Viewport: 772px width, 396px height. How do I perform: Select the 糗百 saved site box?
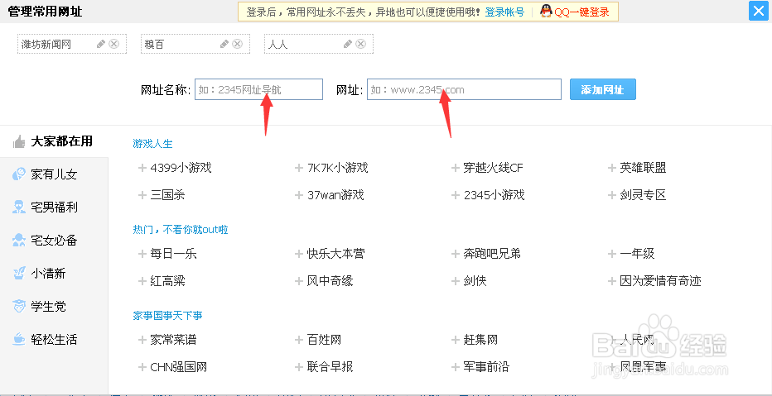195,44
